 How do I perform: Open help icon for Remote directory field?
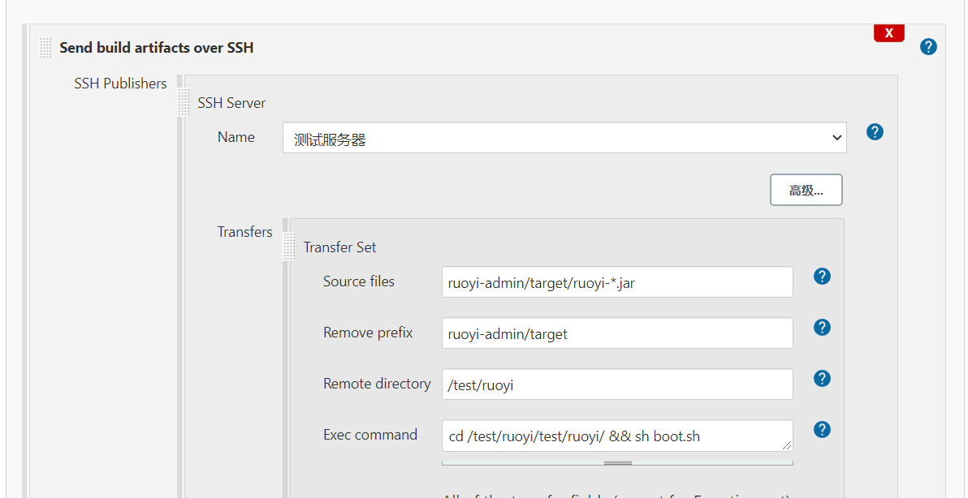(x=822, y=379)
